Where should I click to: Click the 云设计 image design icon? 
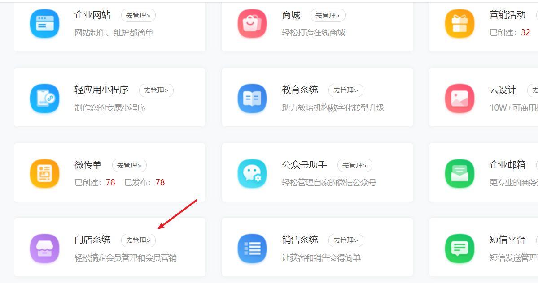[x=459, y=98]
